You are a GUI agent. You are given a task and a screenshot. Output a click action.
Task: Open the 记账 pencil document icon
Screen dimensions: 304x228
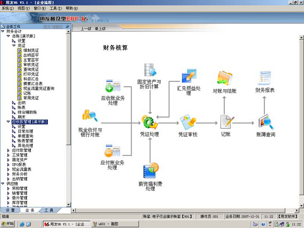click(227, 122)
